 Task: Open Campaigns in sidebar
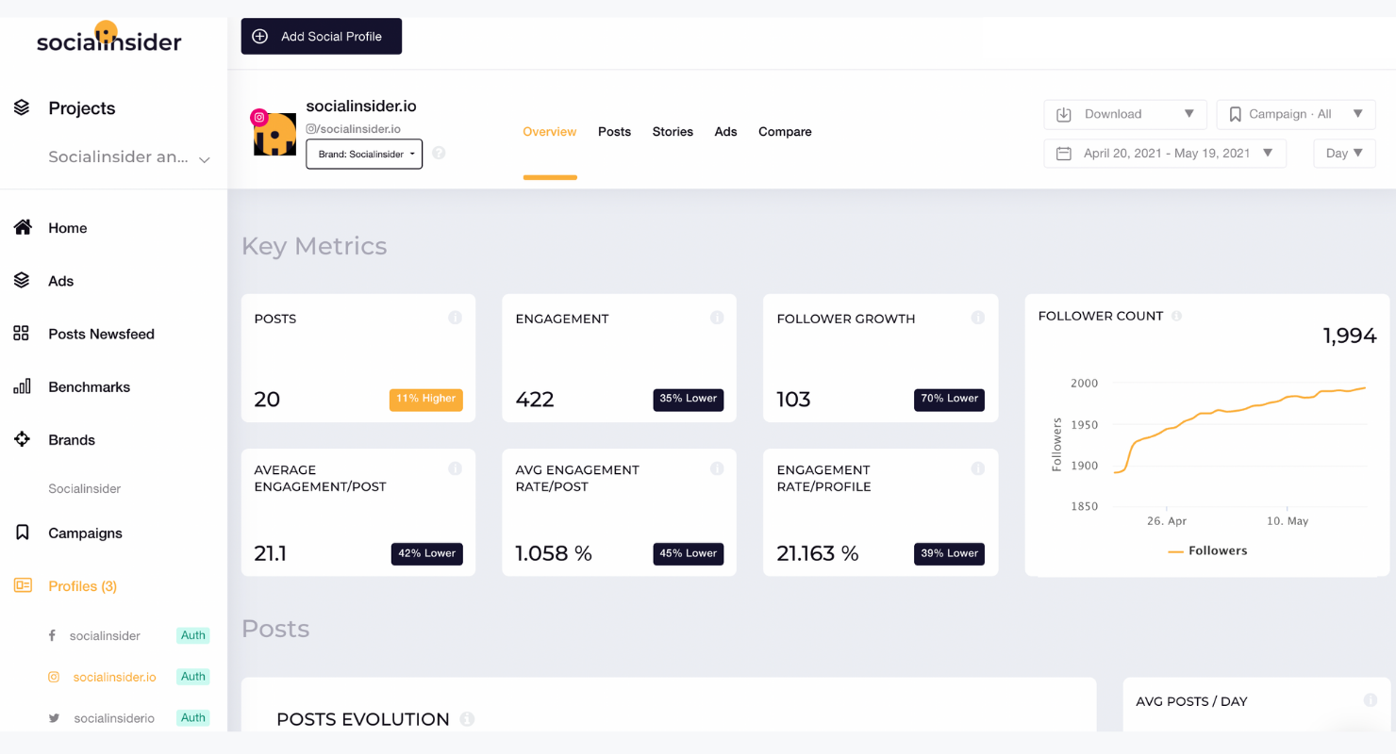point(85,533)
